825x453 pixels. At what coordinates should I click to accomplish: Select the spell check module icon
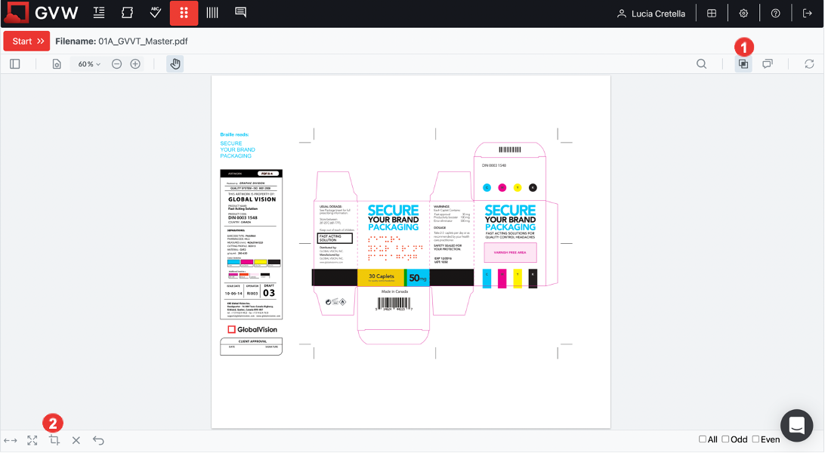pos(156,14)
